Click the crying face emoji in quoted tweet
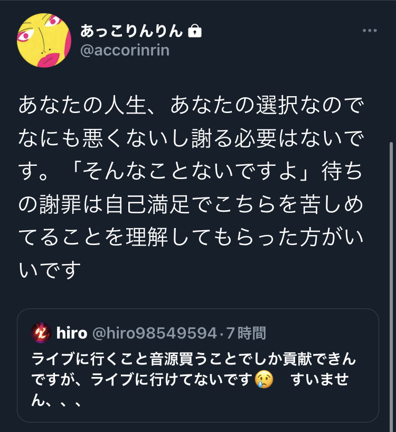The height and width of the screenshot is (432, 396). 264,379
